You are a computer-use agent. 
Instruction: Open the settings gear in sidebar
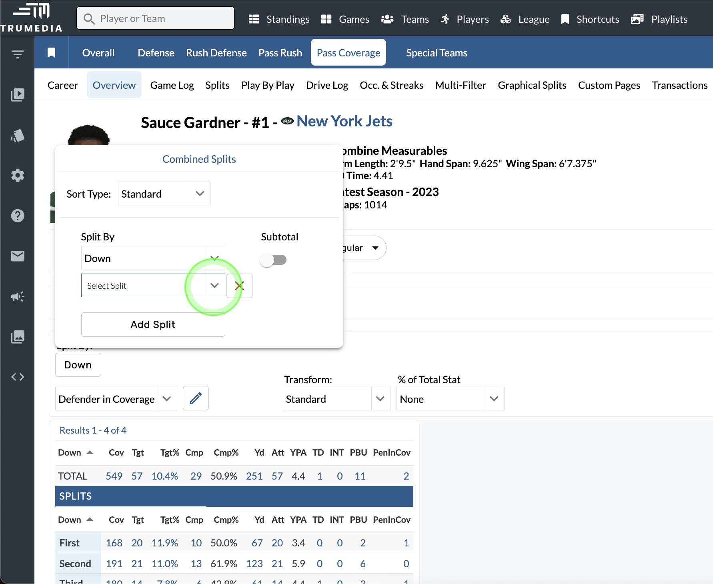click(x=17, y=175)
